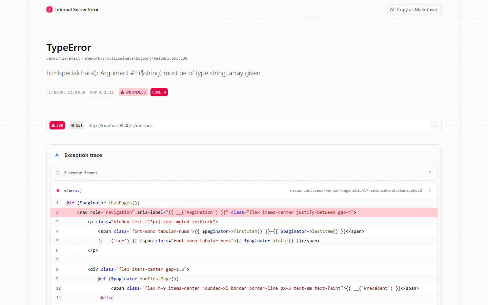Click the 500 status badge
This screenshot has width=488, height=305.
click(x=57, y=125)
